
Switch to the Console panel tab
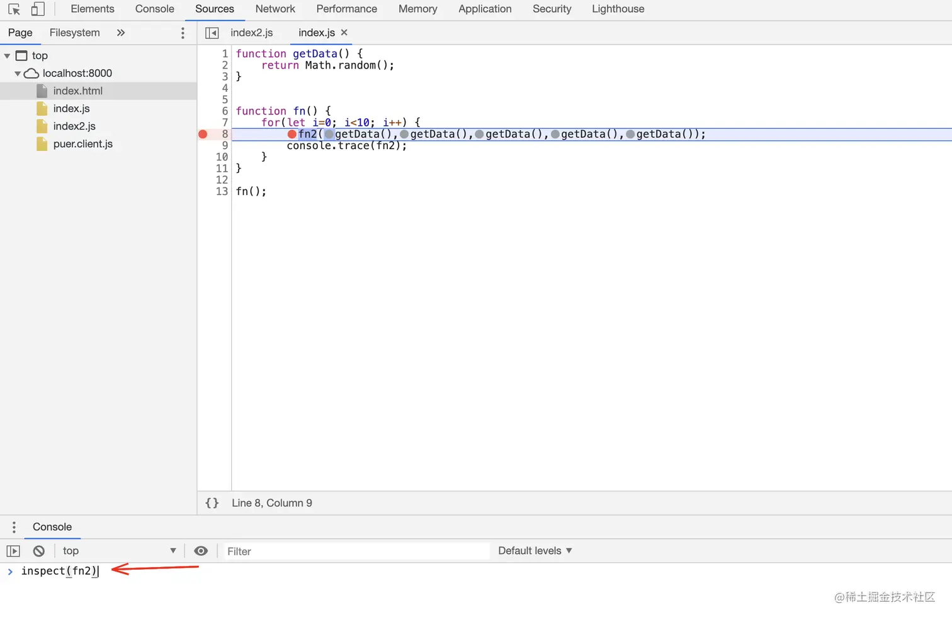155,9
